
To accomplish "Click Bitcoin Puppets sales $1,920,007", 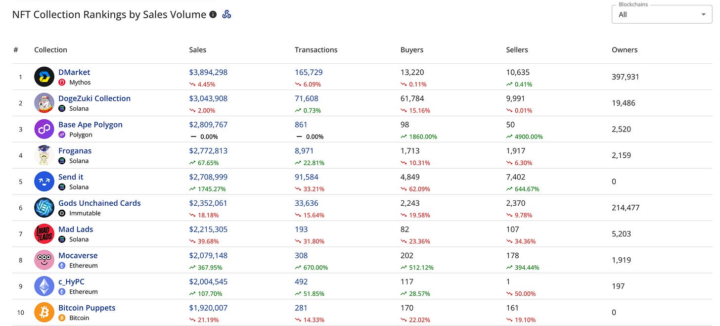I will pyautogui.click(x=208, y=308).
